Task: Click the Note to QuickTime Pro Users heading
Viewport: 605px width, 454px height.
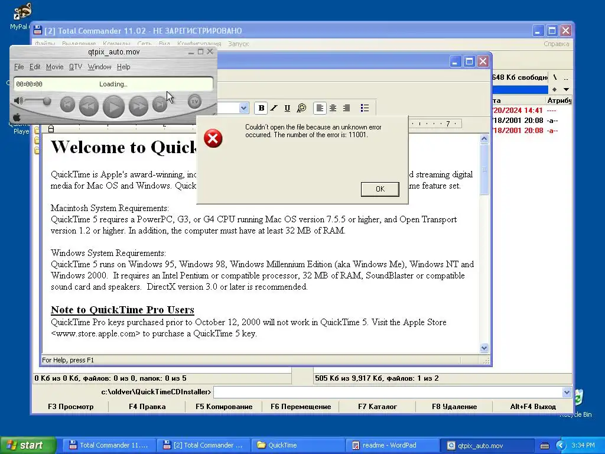Action: (x=122, y=310)
